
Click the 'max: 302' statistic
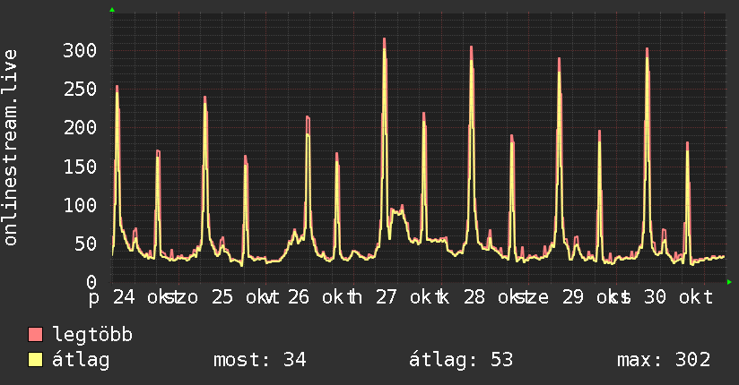664,360
